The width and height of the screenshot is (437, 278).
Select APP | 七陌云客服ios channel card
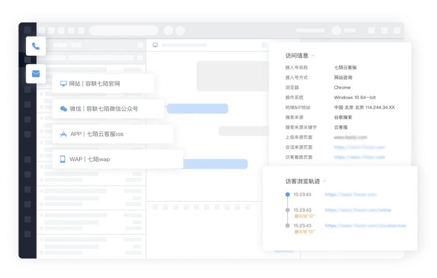(113, 134)
